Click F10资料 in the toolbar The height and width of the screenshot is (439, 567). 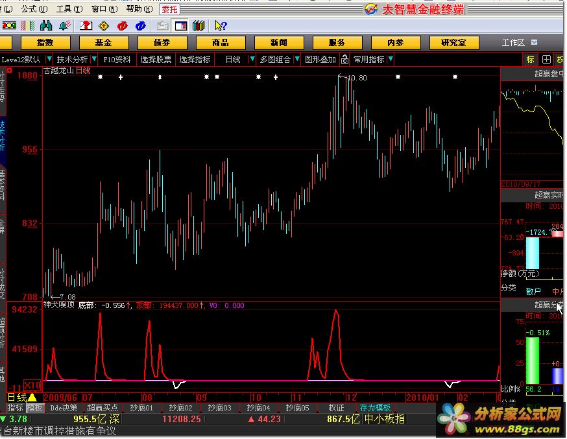coord(117,59)
